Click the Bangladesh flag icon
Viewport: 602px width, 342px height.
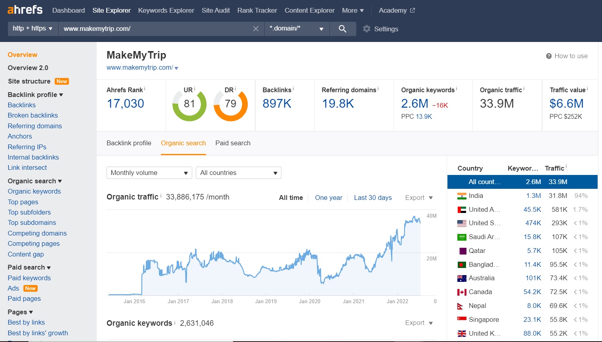(462, 264)
